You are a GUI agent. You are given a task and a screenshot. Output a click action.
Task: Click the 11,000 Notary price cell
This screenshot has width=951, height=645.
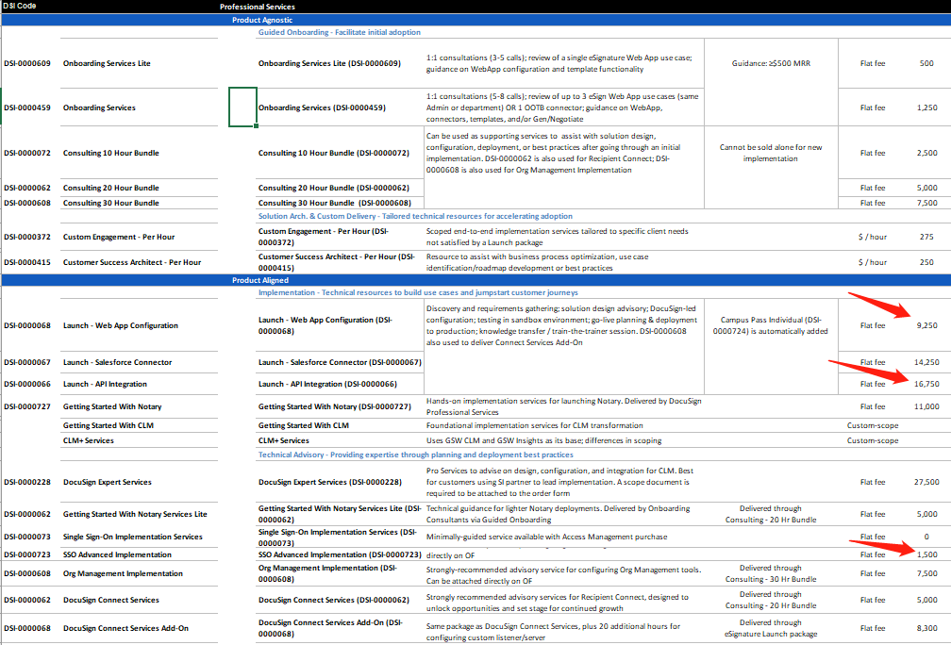tap(926, 406)
